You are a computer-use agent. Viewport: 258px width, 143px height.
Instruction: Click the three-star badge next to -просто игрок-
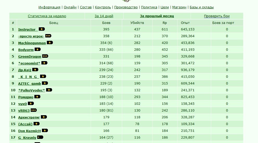(x=48, y=36)
